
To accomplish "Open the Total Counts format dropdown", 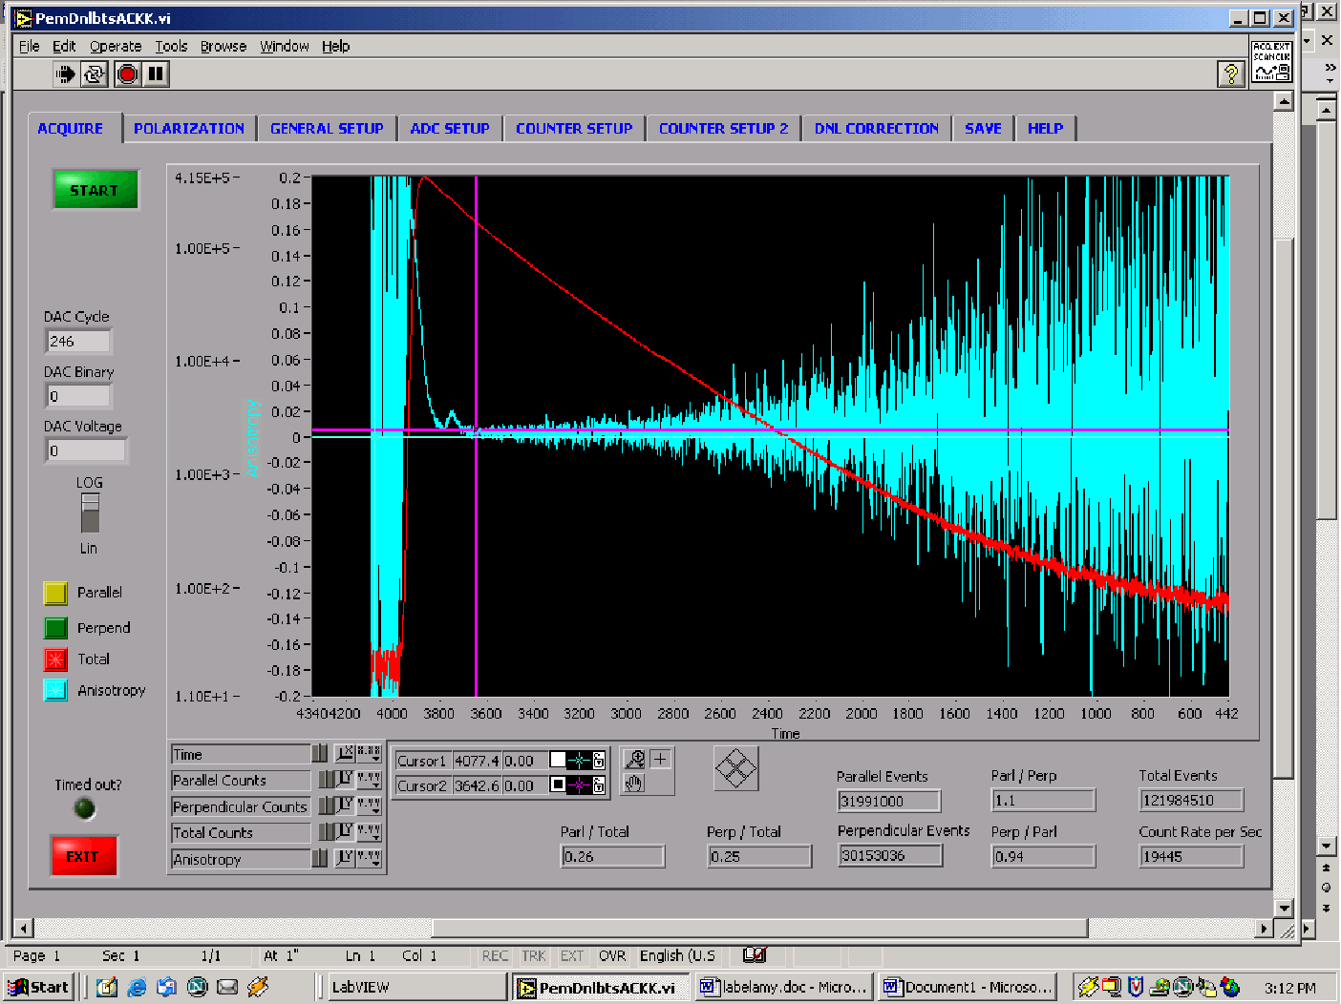I will [369, 831].
